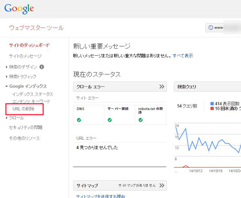Click double-arrow on クロール エラー header
241x198 pixels.
[x=162, y=87]
